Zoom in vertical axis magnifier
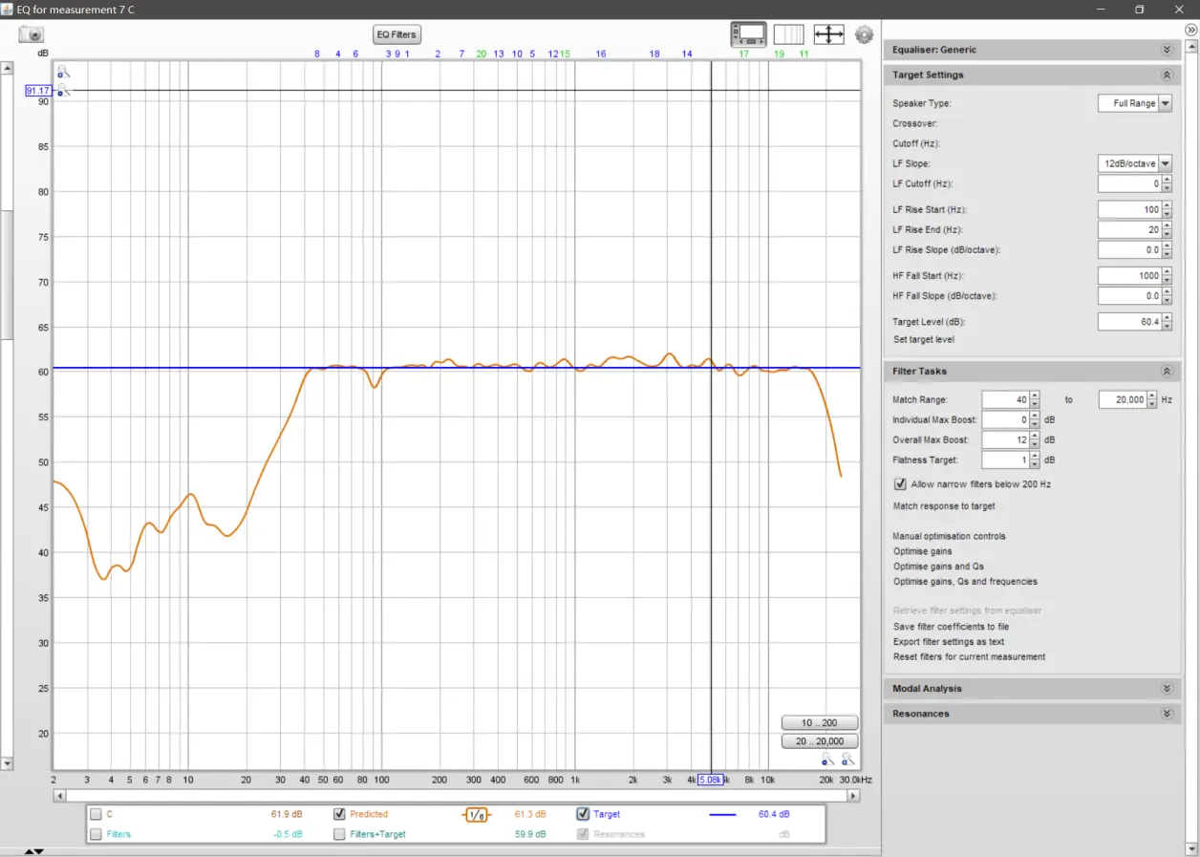Viewport: 1200px width, 857px height. pos(63,72)
